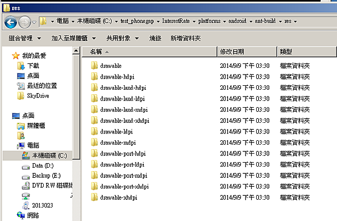The width and height of the screenshot is (337, 221).
Task: Click the drawable-port-mdpi folder icon
Action: coord(94,175)
